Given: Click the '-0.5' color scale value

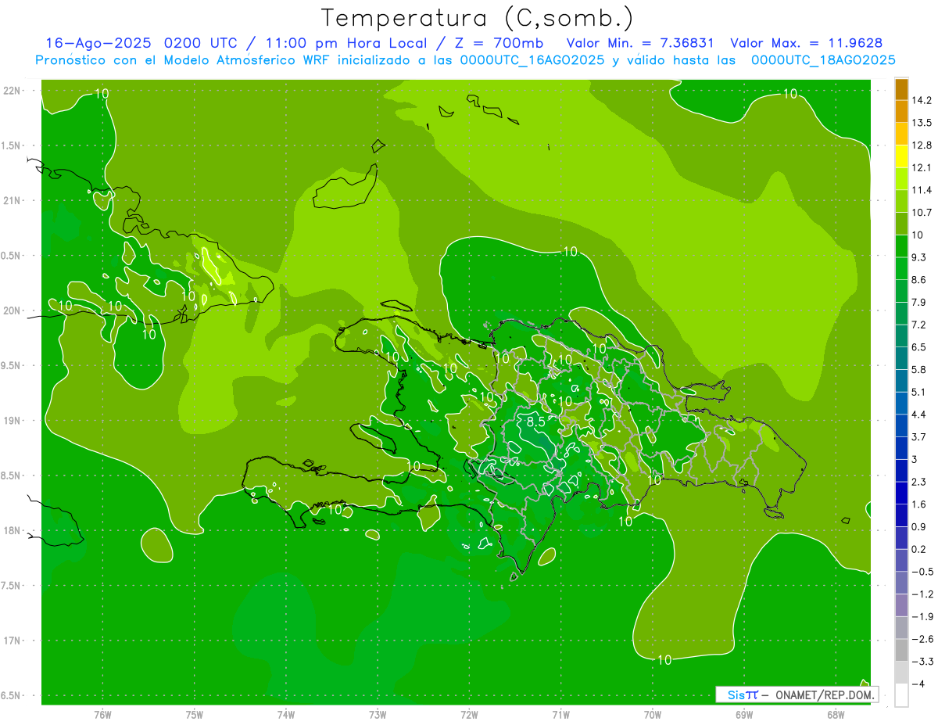Looking at the screenshot, I should (x=922, y=572).
